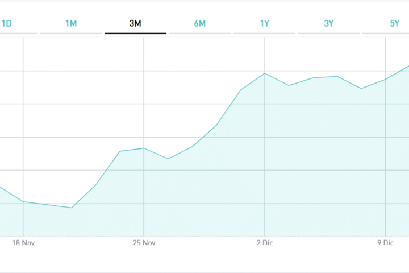The height and width of the screenshot is (273, 409).
Task: Click the dip right after 25 Nov
Action: [168, 159]
